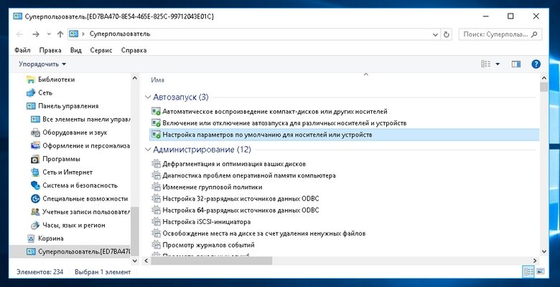Click the file list scroll down arrow

pos(544,251)
